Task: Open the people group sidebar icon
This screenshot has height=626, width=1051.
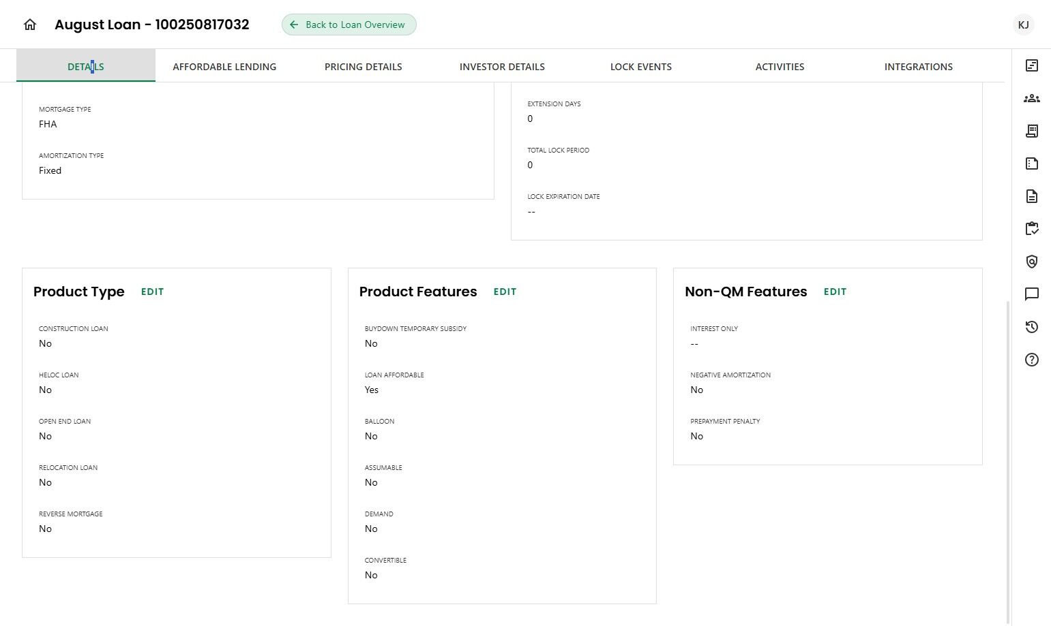Action: [1031, 98]
